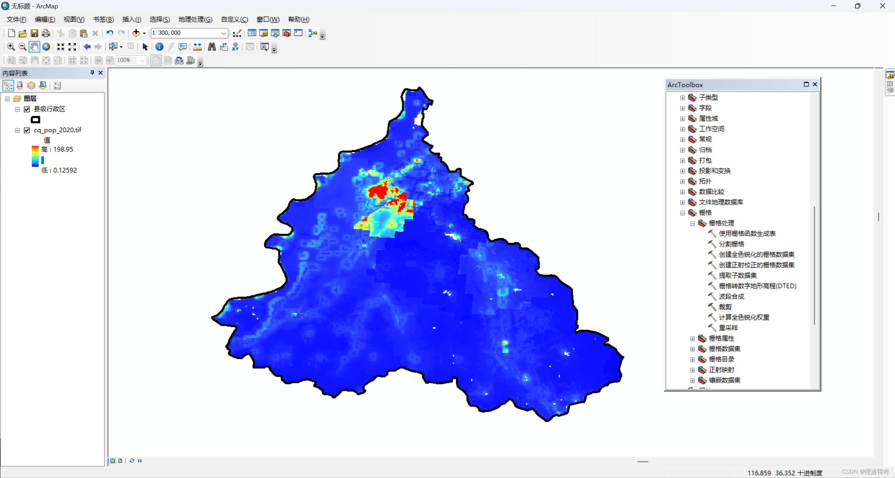Open the map scale dropdown
Screen dimensions: 895x478
point(223,33)
